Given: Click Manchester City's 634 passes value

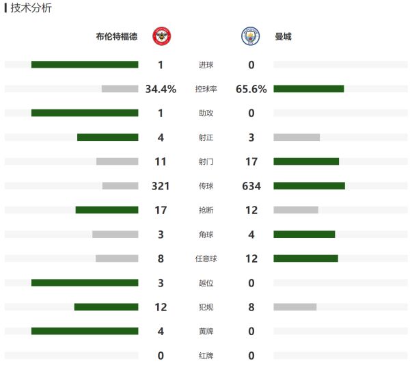Looking at the screenshot, I should [x=251, y=186].
